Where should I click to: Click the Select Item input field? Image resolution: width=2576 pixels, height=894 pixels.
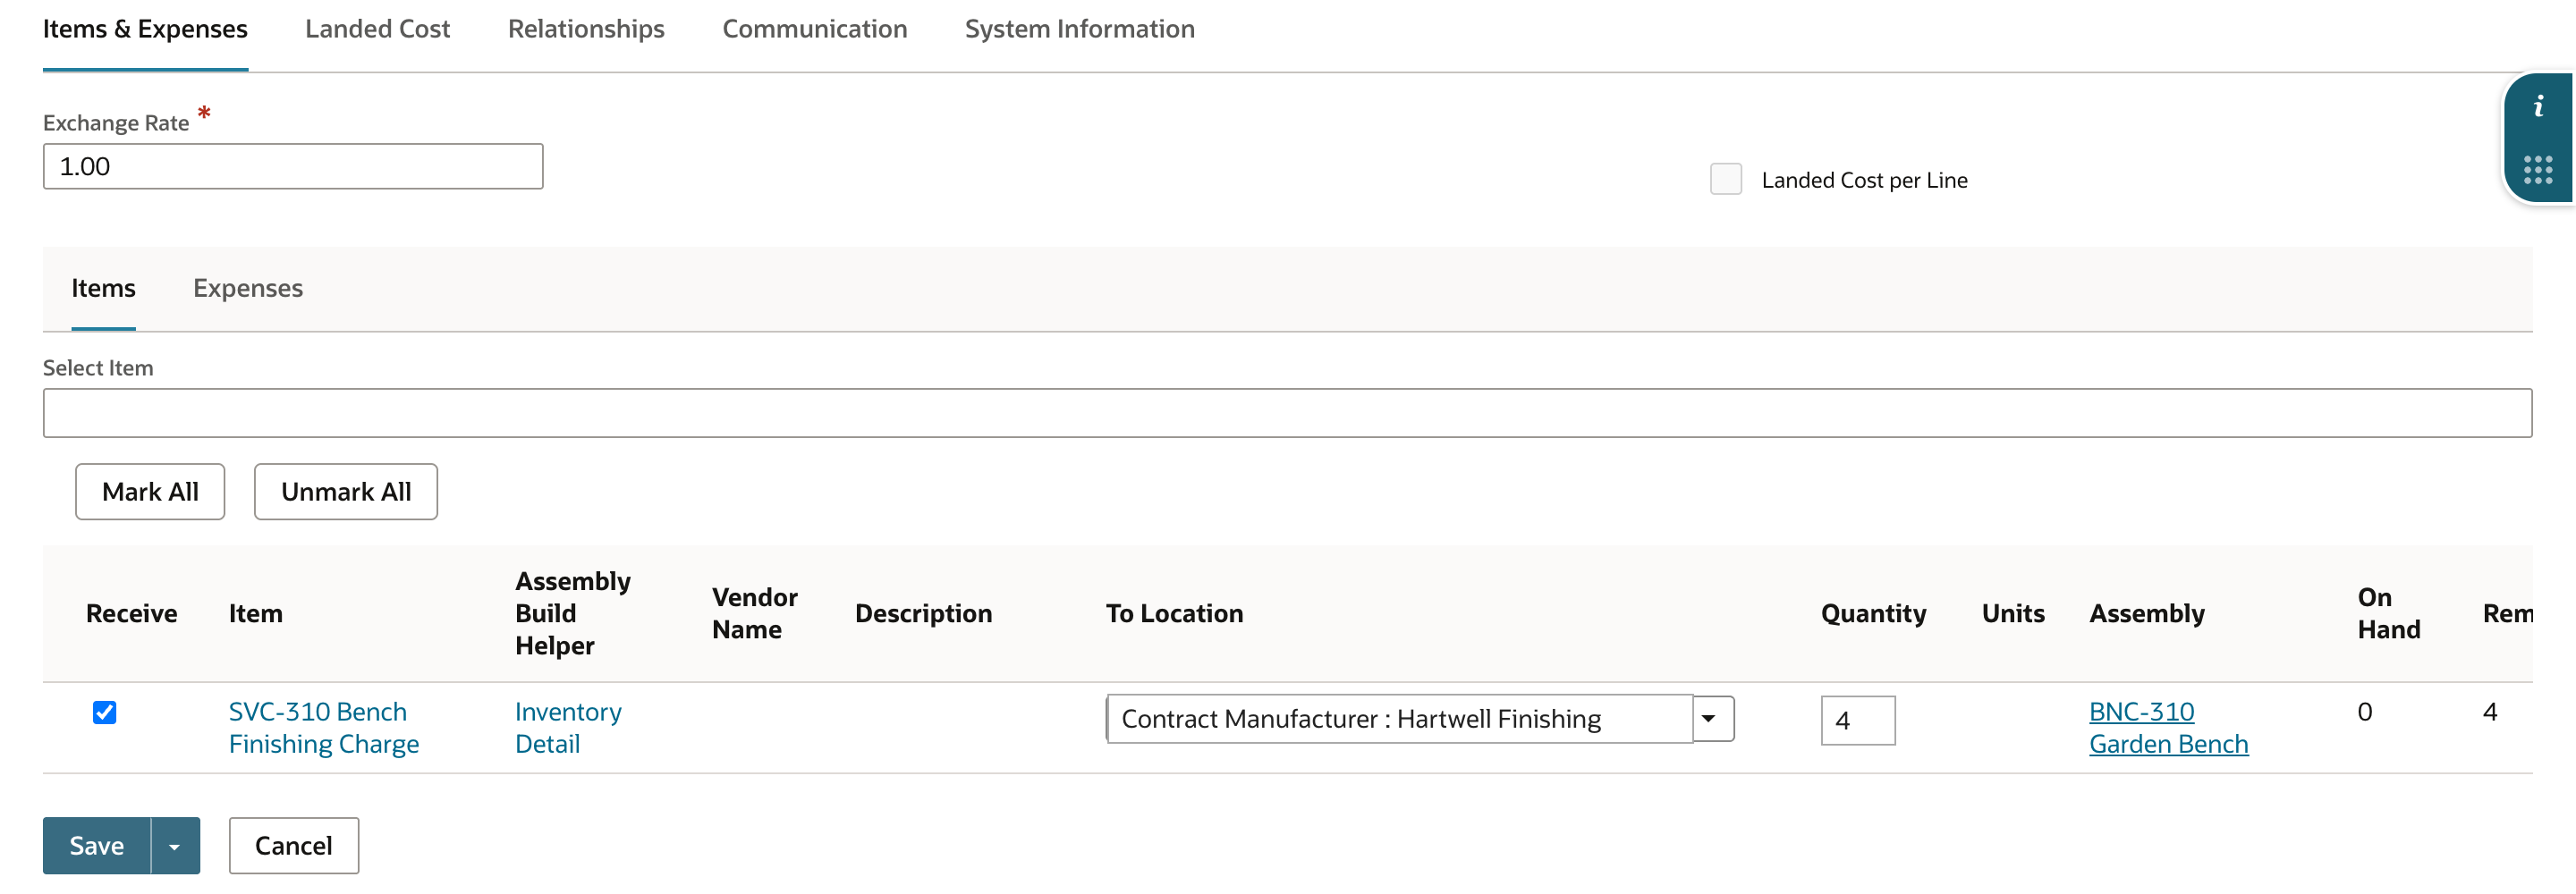click(x=1287, y=413)
